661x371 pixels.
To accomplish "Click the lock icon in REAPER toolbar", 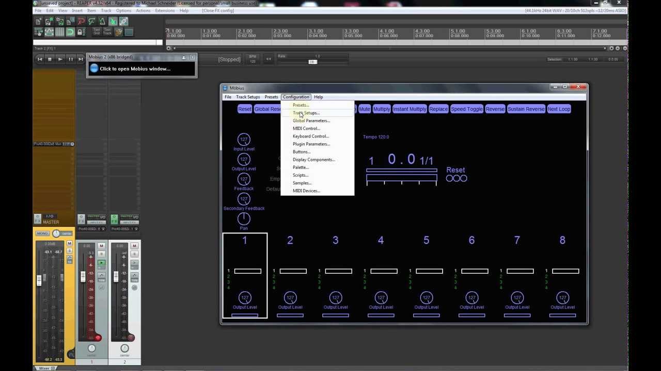I will 80,32.
